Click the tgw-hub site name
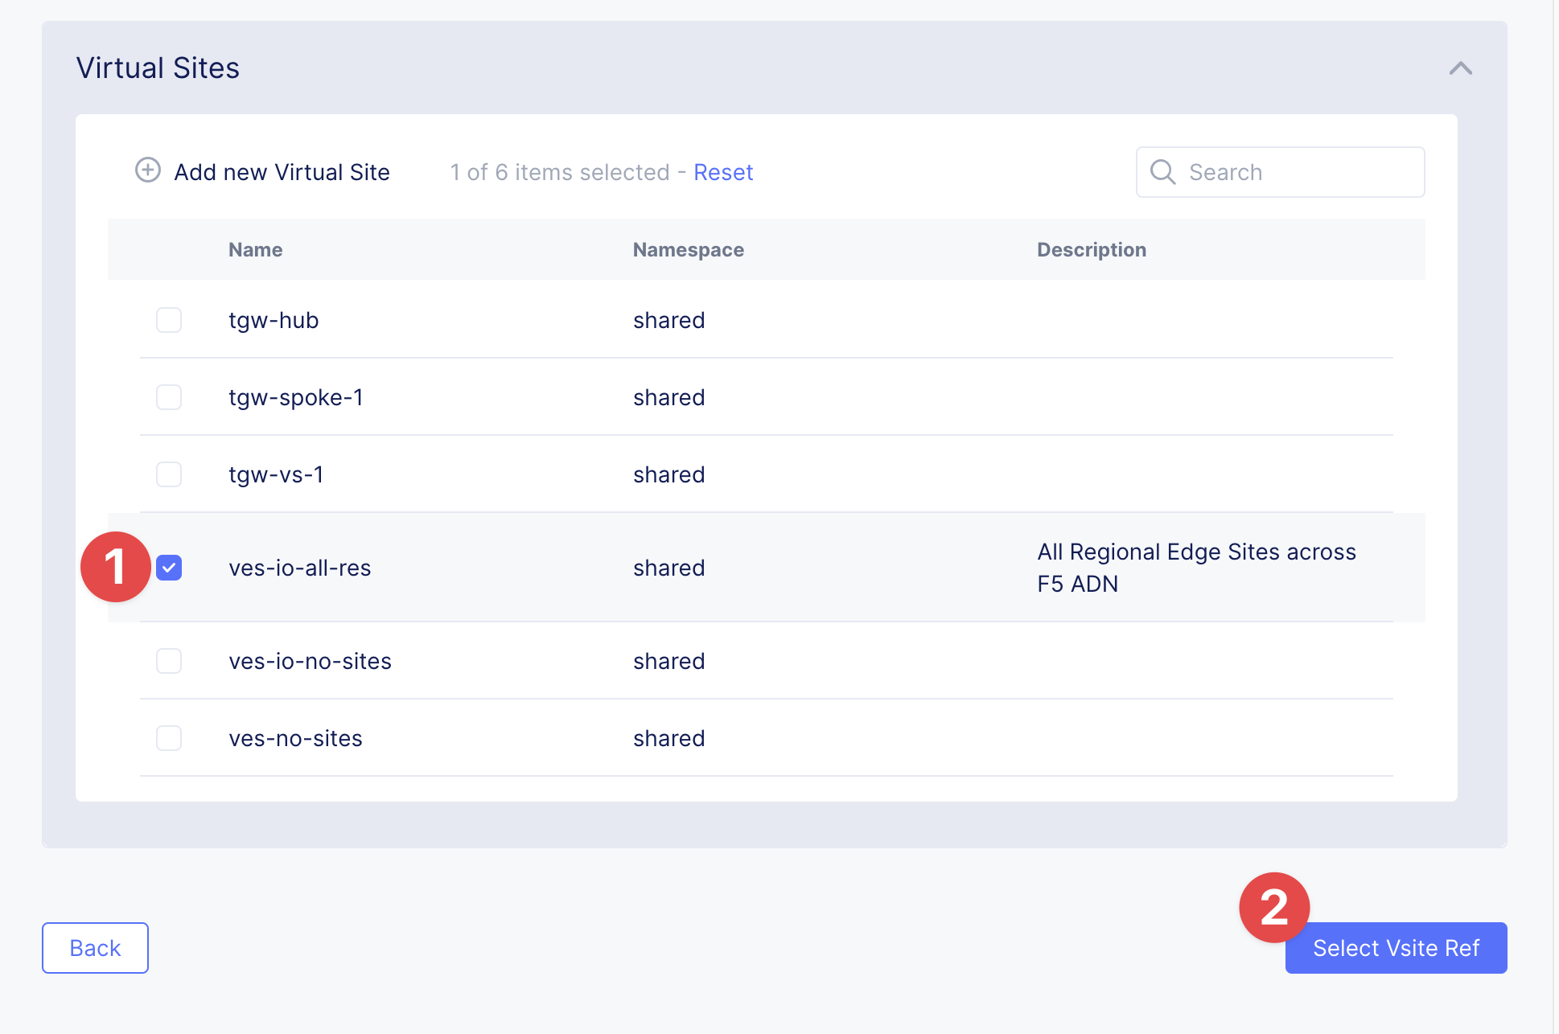 tap(274, 320)
